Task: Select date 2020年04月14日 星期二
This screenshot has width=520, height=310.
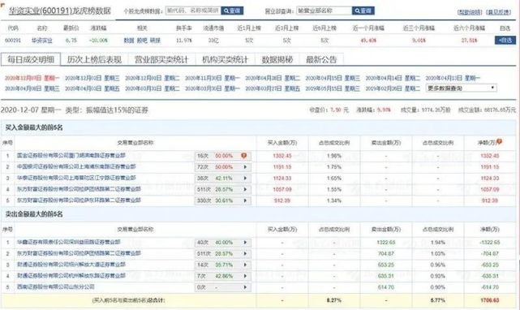Action: pos(393,78)
